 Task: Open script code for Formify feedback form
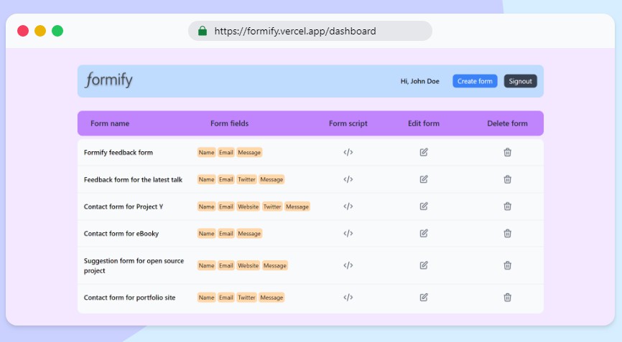click(x=348, y=152)
